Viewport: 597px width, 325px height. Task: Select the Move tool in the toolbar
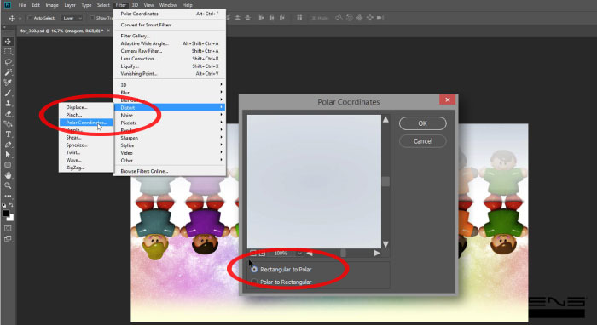(8, 42)
